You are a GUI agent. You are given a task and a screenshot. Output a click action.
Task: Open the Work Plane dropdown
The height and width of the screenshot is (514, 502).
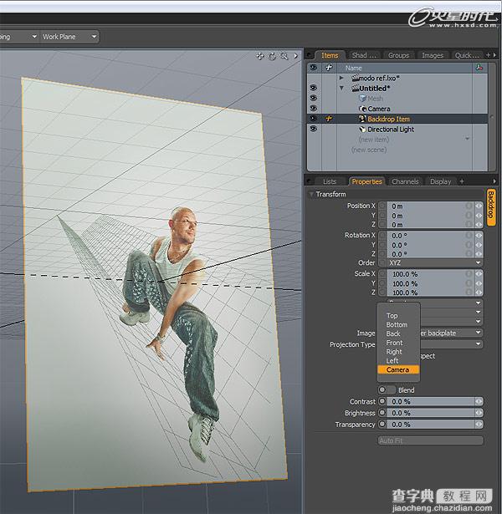pyautogui.click(x=69, y=37)
